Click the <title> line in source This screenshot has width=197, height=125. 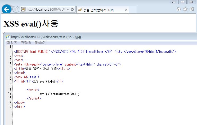coord(42,69)
